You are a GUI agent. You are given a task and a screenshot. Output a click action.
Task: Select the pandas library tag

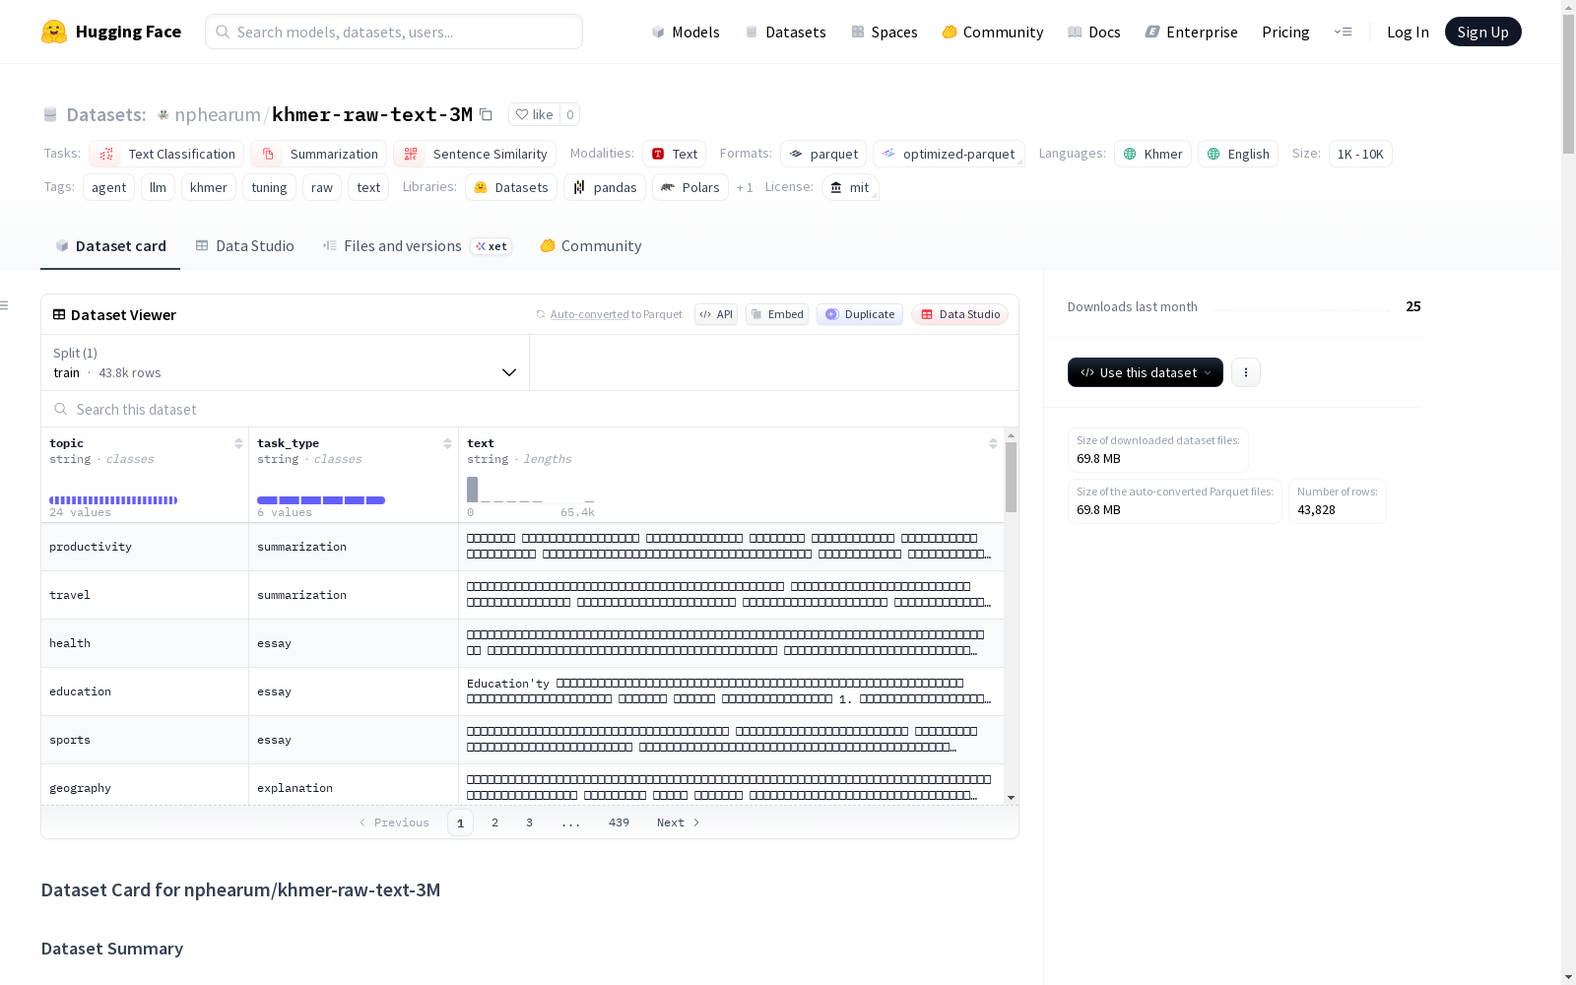coord(605,187)
